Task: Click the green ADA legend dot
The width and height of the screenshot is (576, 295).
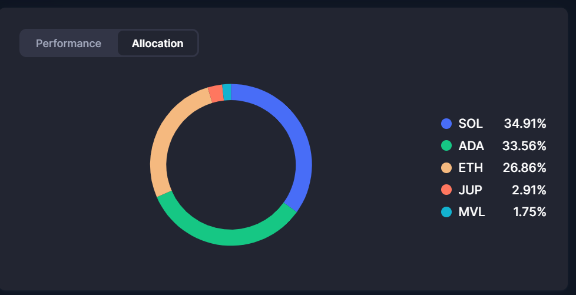Action: click(446, 145)
